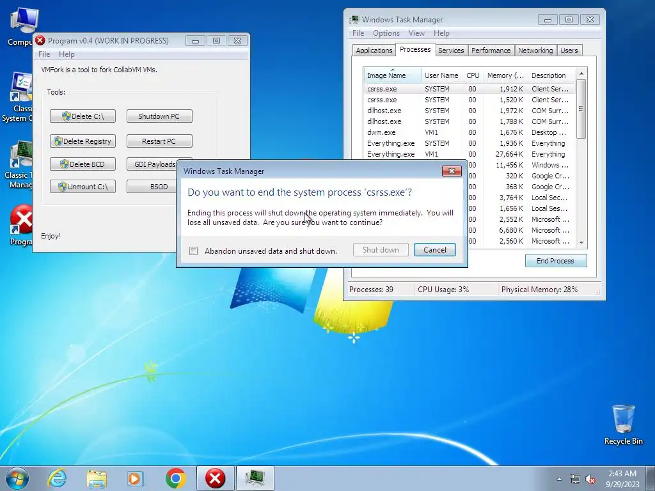Open the Windows Start orb
Screen dimensions: 655x491
coord(17,478)
